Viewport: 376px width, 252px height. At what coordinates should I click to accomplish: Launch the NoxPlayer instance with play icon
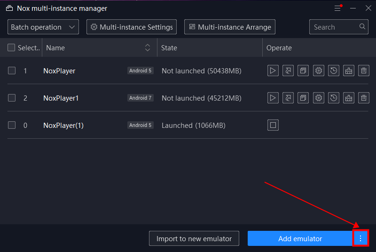273,71
